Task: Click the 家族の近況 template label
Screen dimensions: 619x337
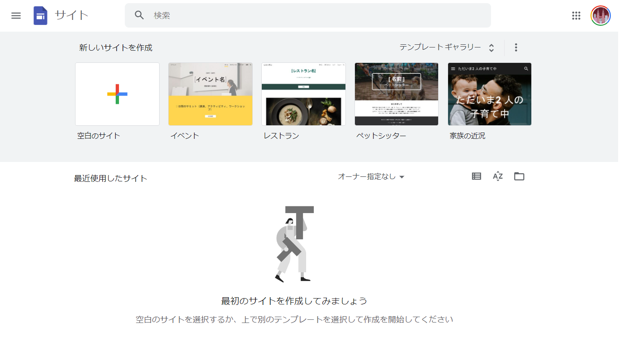Action: coord(468,136)
